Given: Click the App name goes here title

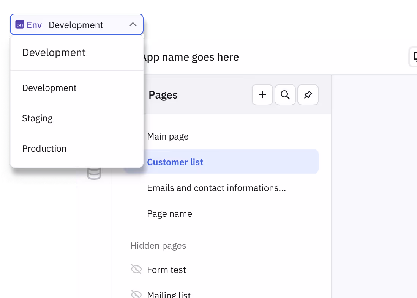Looking at the screenshot, I should point(191,57).
